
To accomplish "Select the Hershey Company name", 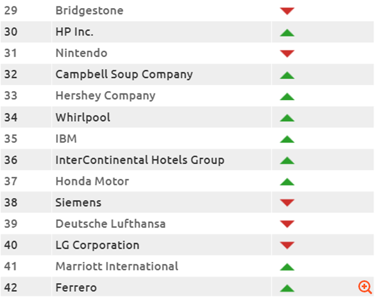I will (x=105, y=96).
